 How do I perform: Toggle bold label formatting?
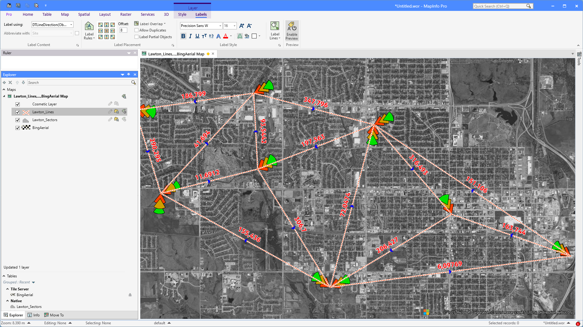183,36
